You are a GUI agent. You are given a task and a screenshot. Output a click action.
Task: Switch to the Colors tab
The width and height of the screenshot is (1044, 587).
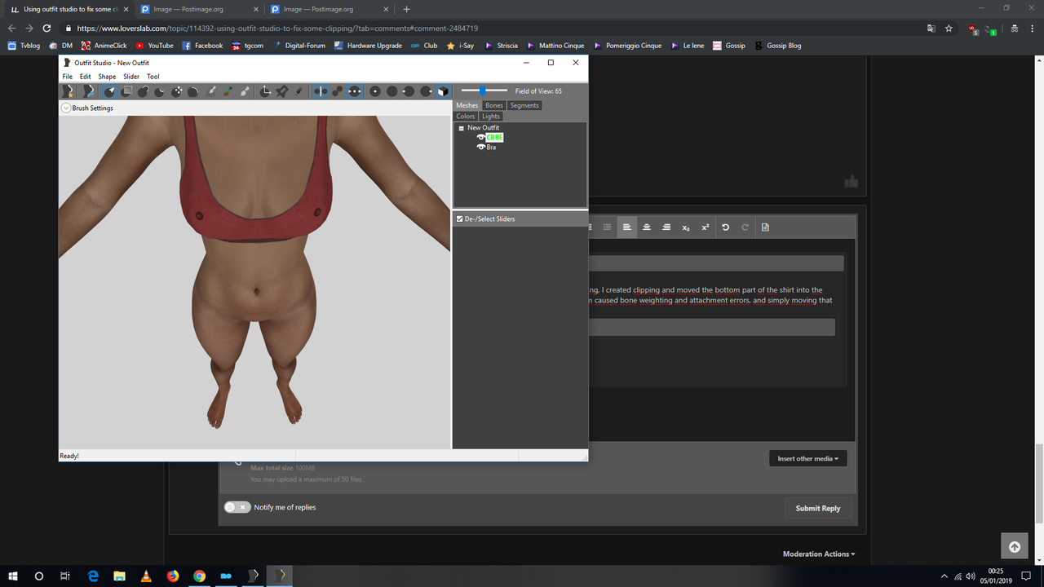(x=466, y=116)
